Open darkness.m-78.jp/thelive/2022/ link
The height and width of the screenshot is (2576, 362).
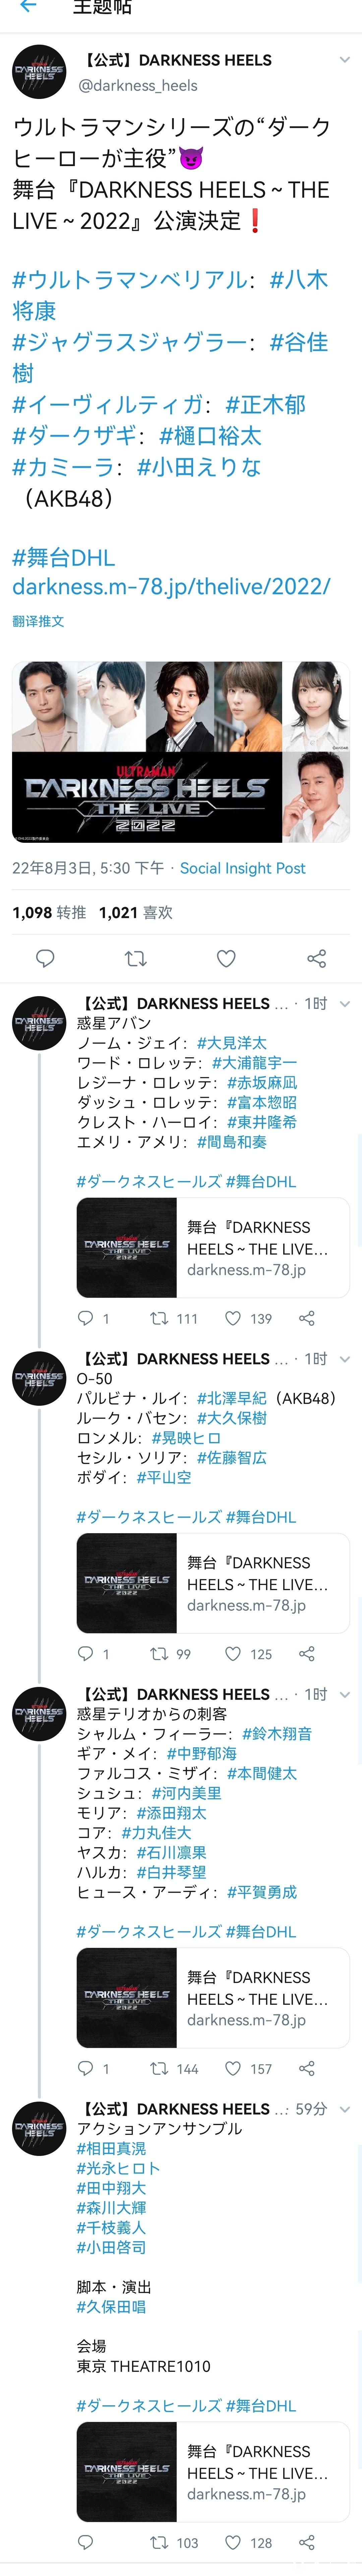tap(171, 586)
